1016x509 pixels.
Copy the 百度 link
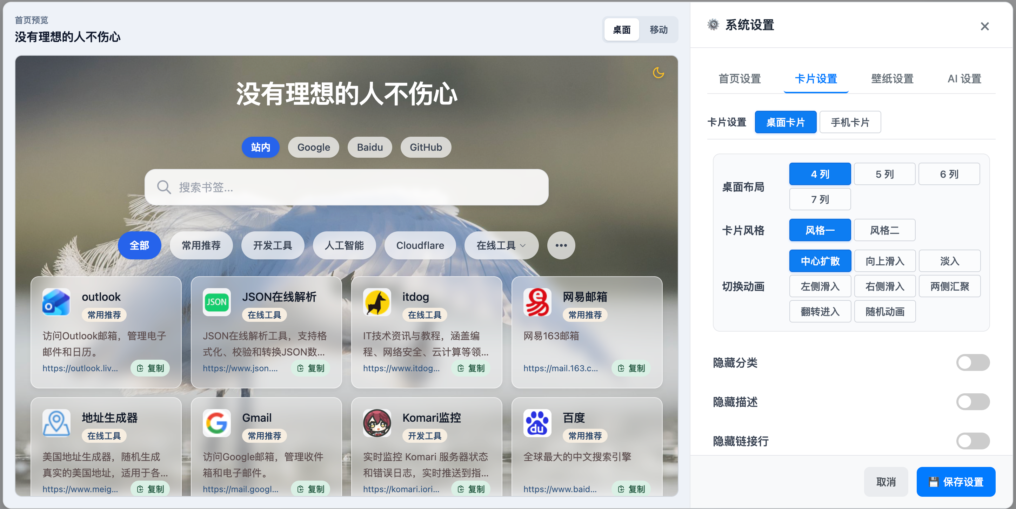coord(631,489)
